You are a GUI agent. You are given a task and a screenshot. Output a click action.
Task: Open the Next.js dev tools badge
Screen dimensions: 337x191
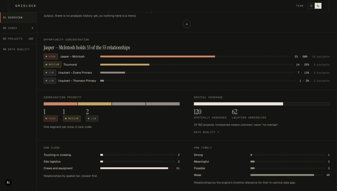click(8, 183)
